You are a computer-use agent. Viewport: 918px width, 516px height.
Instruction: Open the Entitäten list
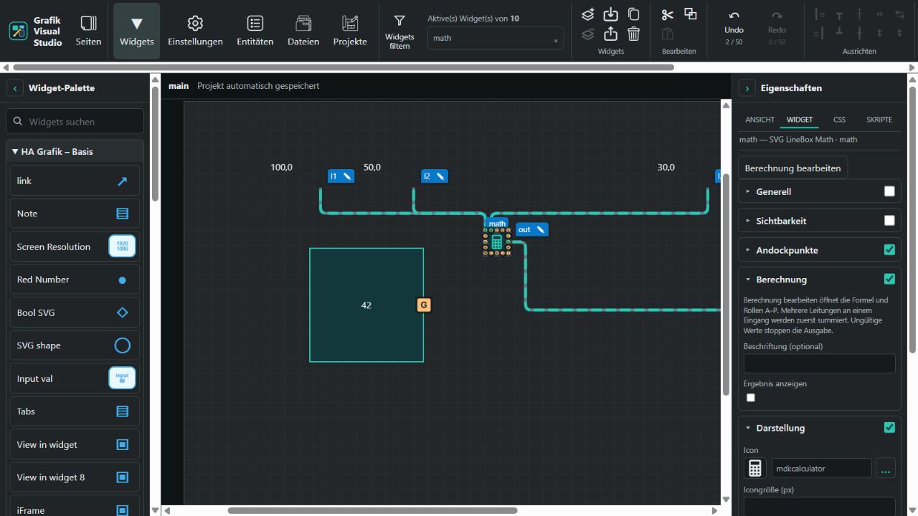tap(255, 31)
